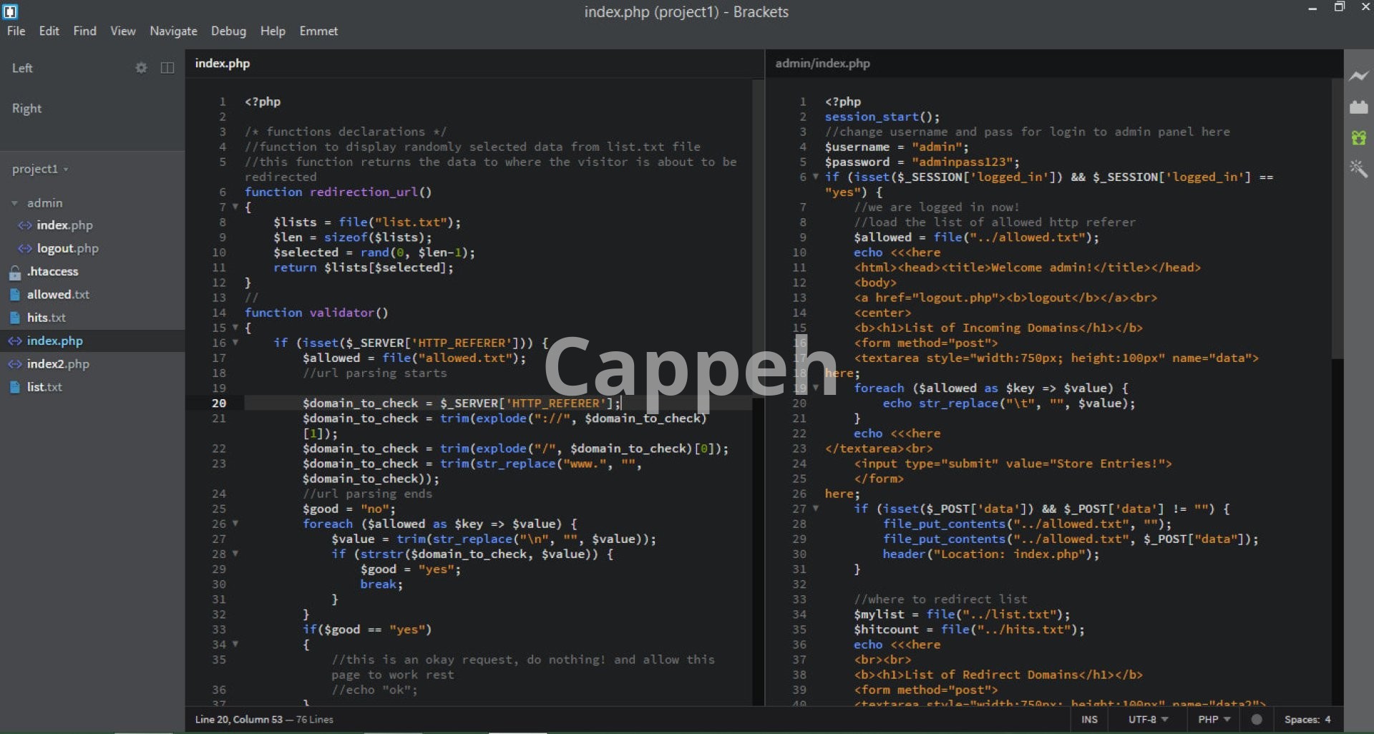Click the split view layout icon
This screenshot has width=1374, height=734.
(167, 68)
